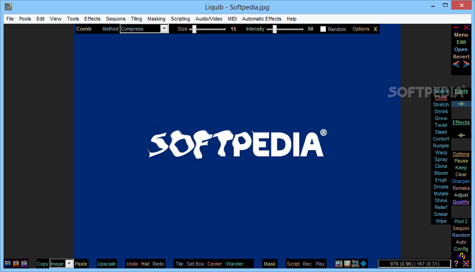
Task: Click the Liquib app icon in title bar
Action: 8,7
